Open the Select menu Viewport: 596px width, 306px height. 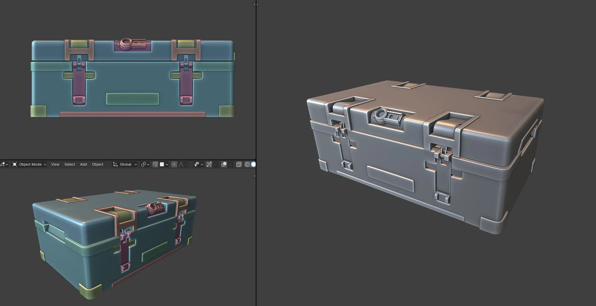[x=69, y=164]
